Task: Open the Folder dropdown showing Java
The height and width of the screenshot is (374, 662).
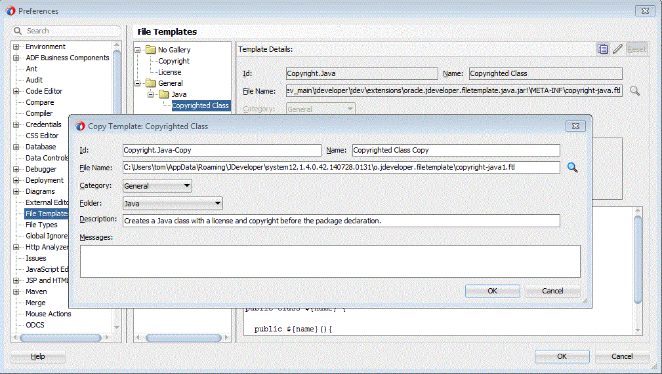Action: click(x=173, y=203)
